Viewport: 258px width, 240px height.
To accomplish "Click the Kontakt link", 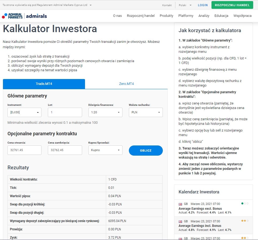I will (x=167, y=5).
